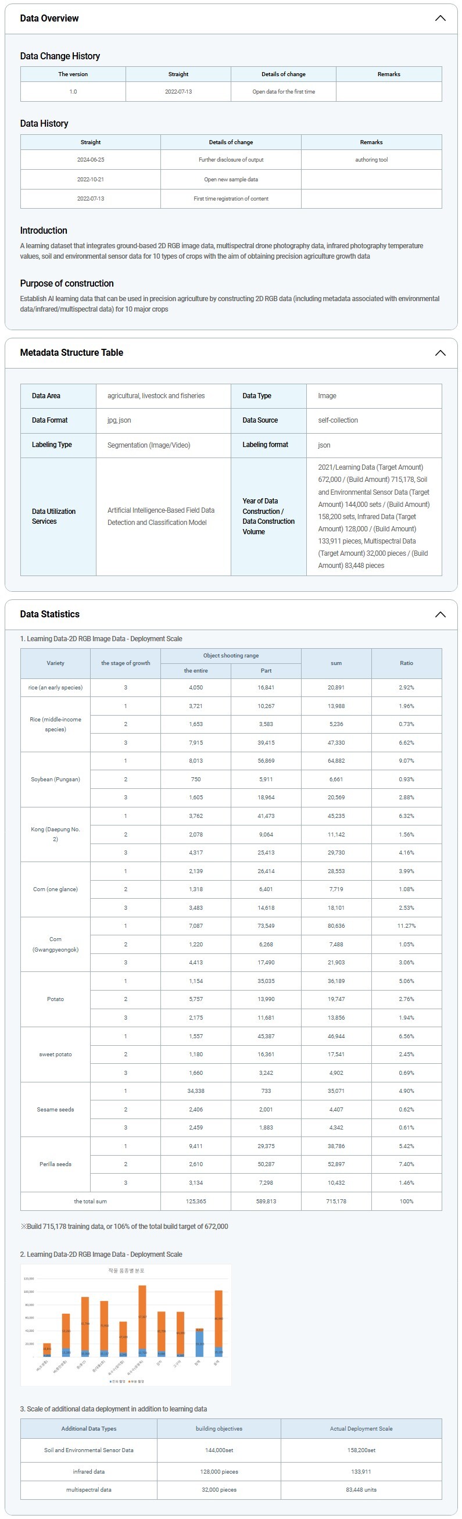
Task: Click 'Soil and Environmental Sensor Data' row
Action: click(88, 1450)
